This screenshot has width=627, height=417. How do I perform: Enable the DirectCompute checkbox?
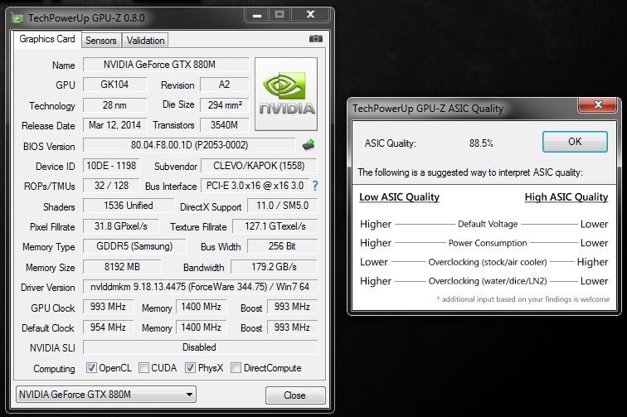(236, 368)
